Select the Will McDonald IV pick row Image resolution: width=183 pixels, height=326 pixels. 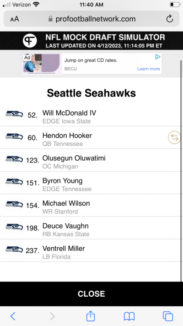click(x=91, y=115)
